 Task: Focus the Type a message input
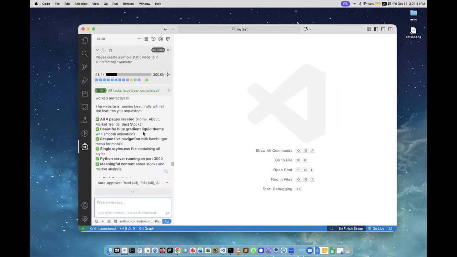pyautogui.click(x=132, y=202)
